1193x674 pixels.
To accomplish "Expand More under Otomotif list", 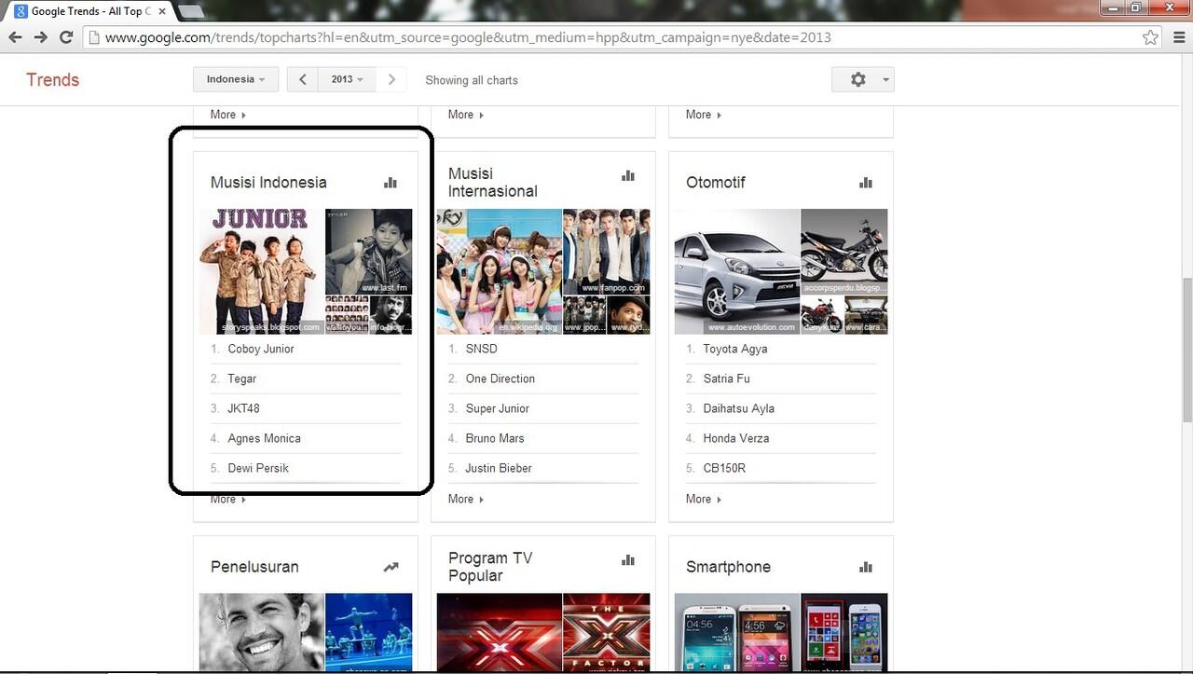I will click(x=704, y=500).
